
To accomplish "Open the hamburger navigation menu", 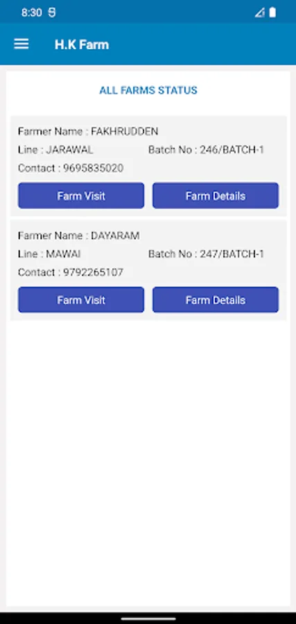I will point(21,44).
